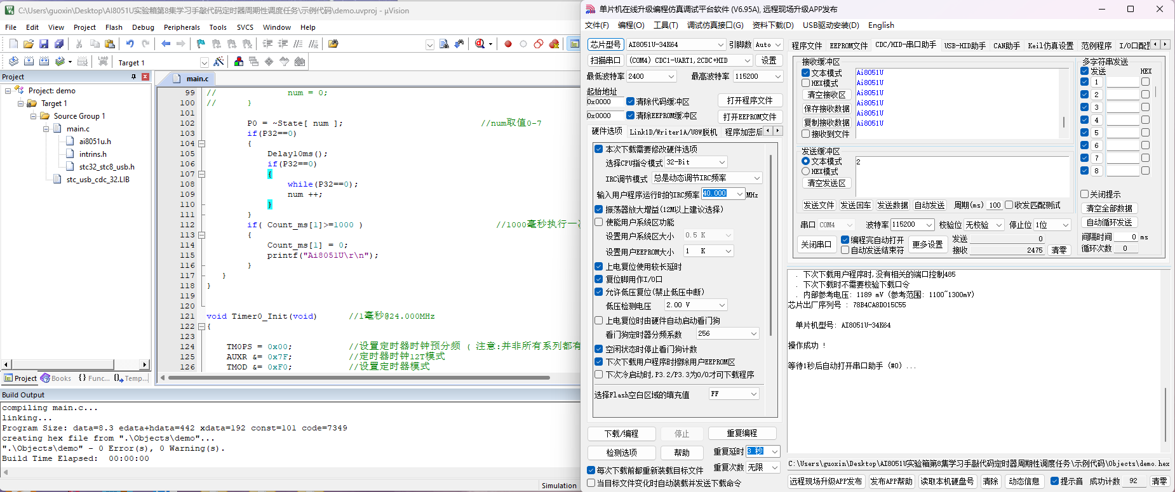Click the Find in Files folder icon

[333, 44]
